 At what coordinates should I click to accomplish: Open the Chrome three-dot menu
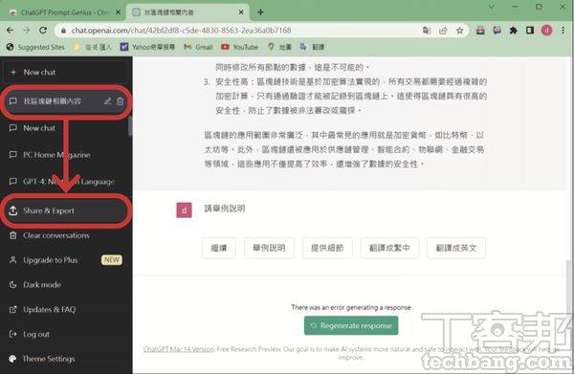(563, 31)
